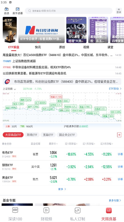Tap 诊基 for 黄金ETF
The image size is (124, 222).
click(x=120, y=179)
